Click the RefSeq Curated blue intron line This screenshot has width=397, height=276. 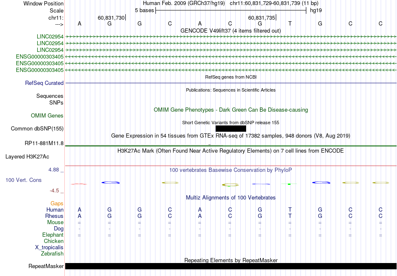coord(231,83)
